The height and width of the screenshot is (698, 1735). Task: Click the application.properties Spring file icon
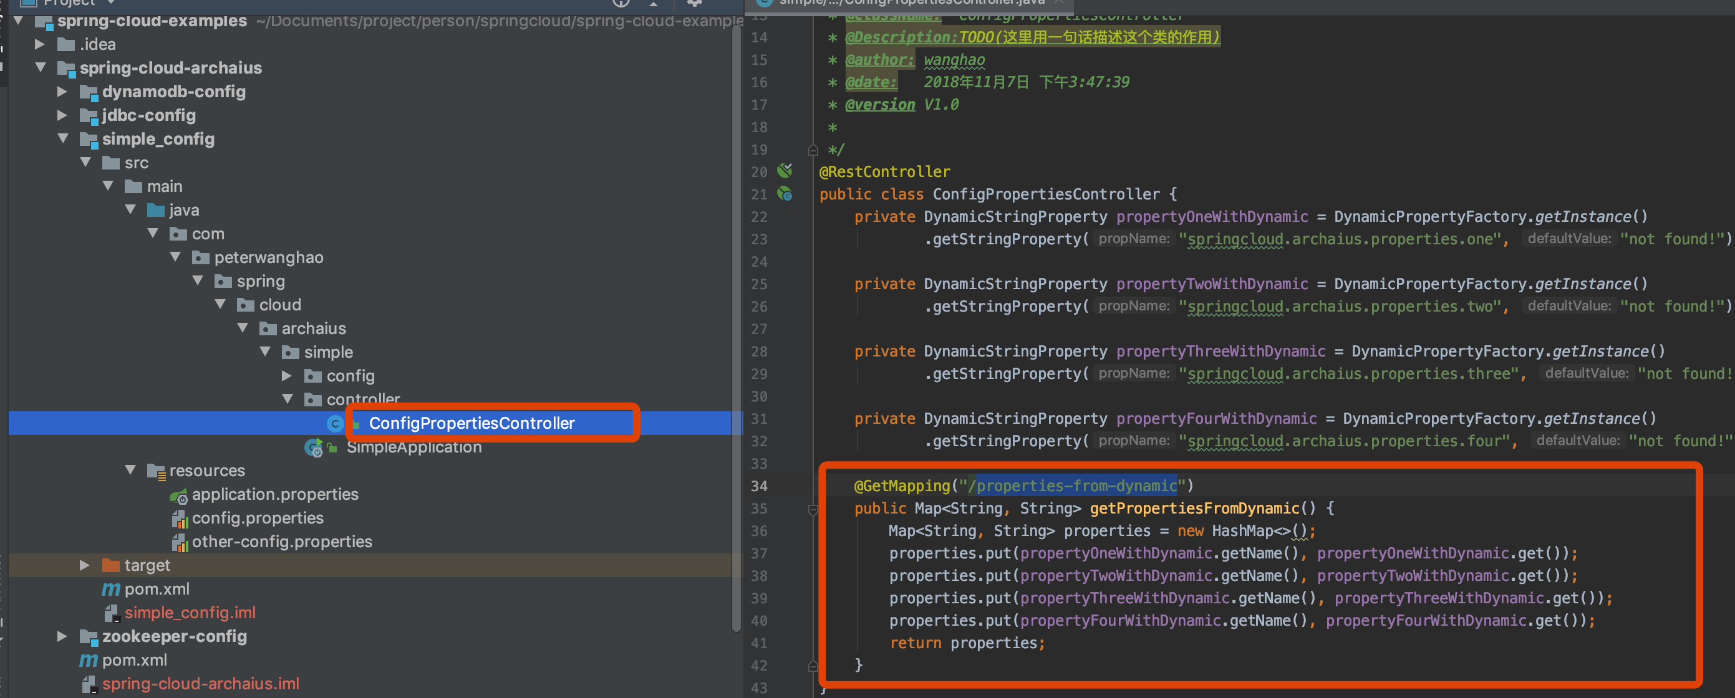pyautogui.click(x=178, y=495)
